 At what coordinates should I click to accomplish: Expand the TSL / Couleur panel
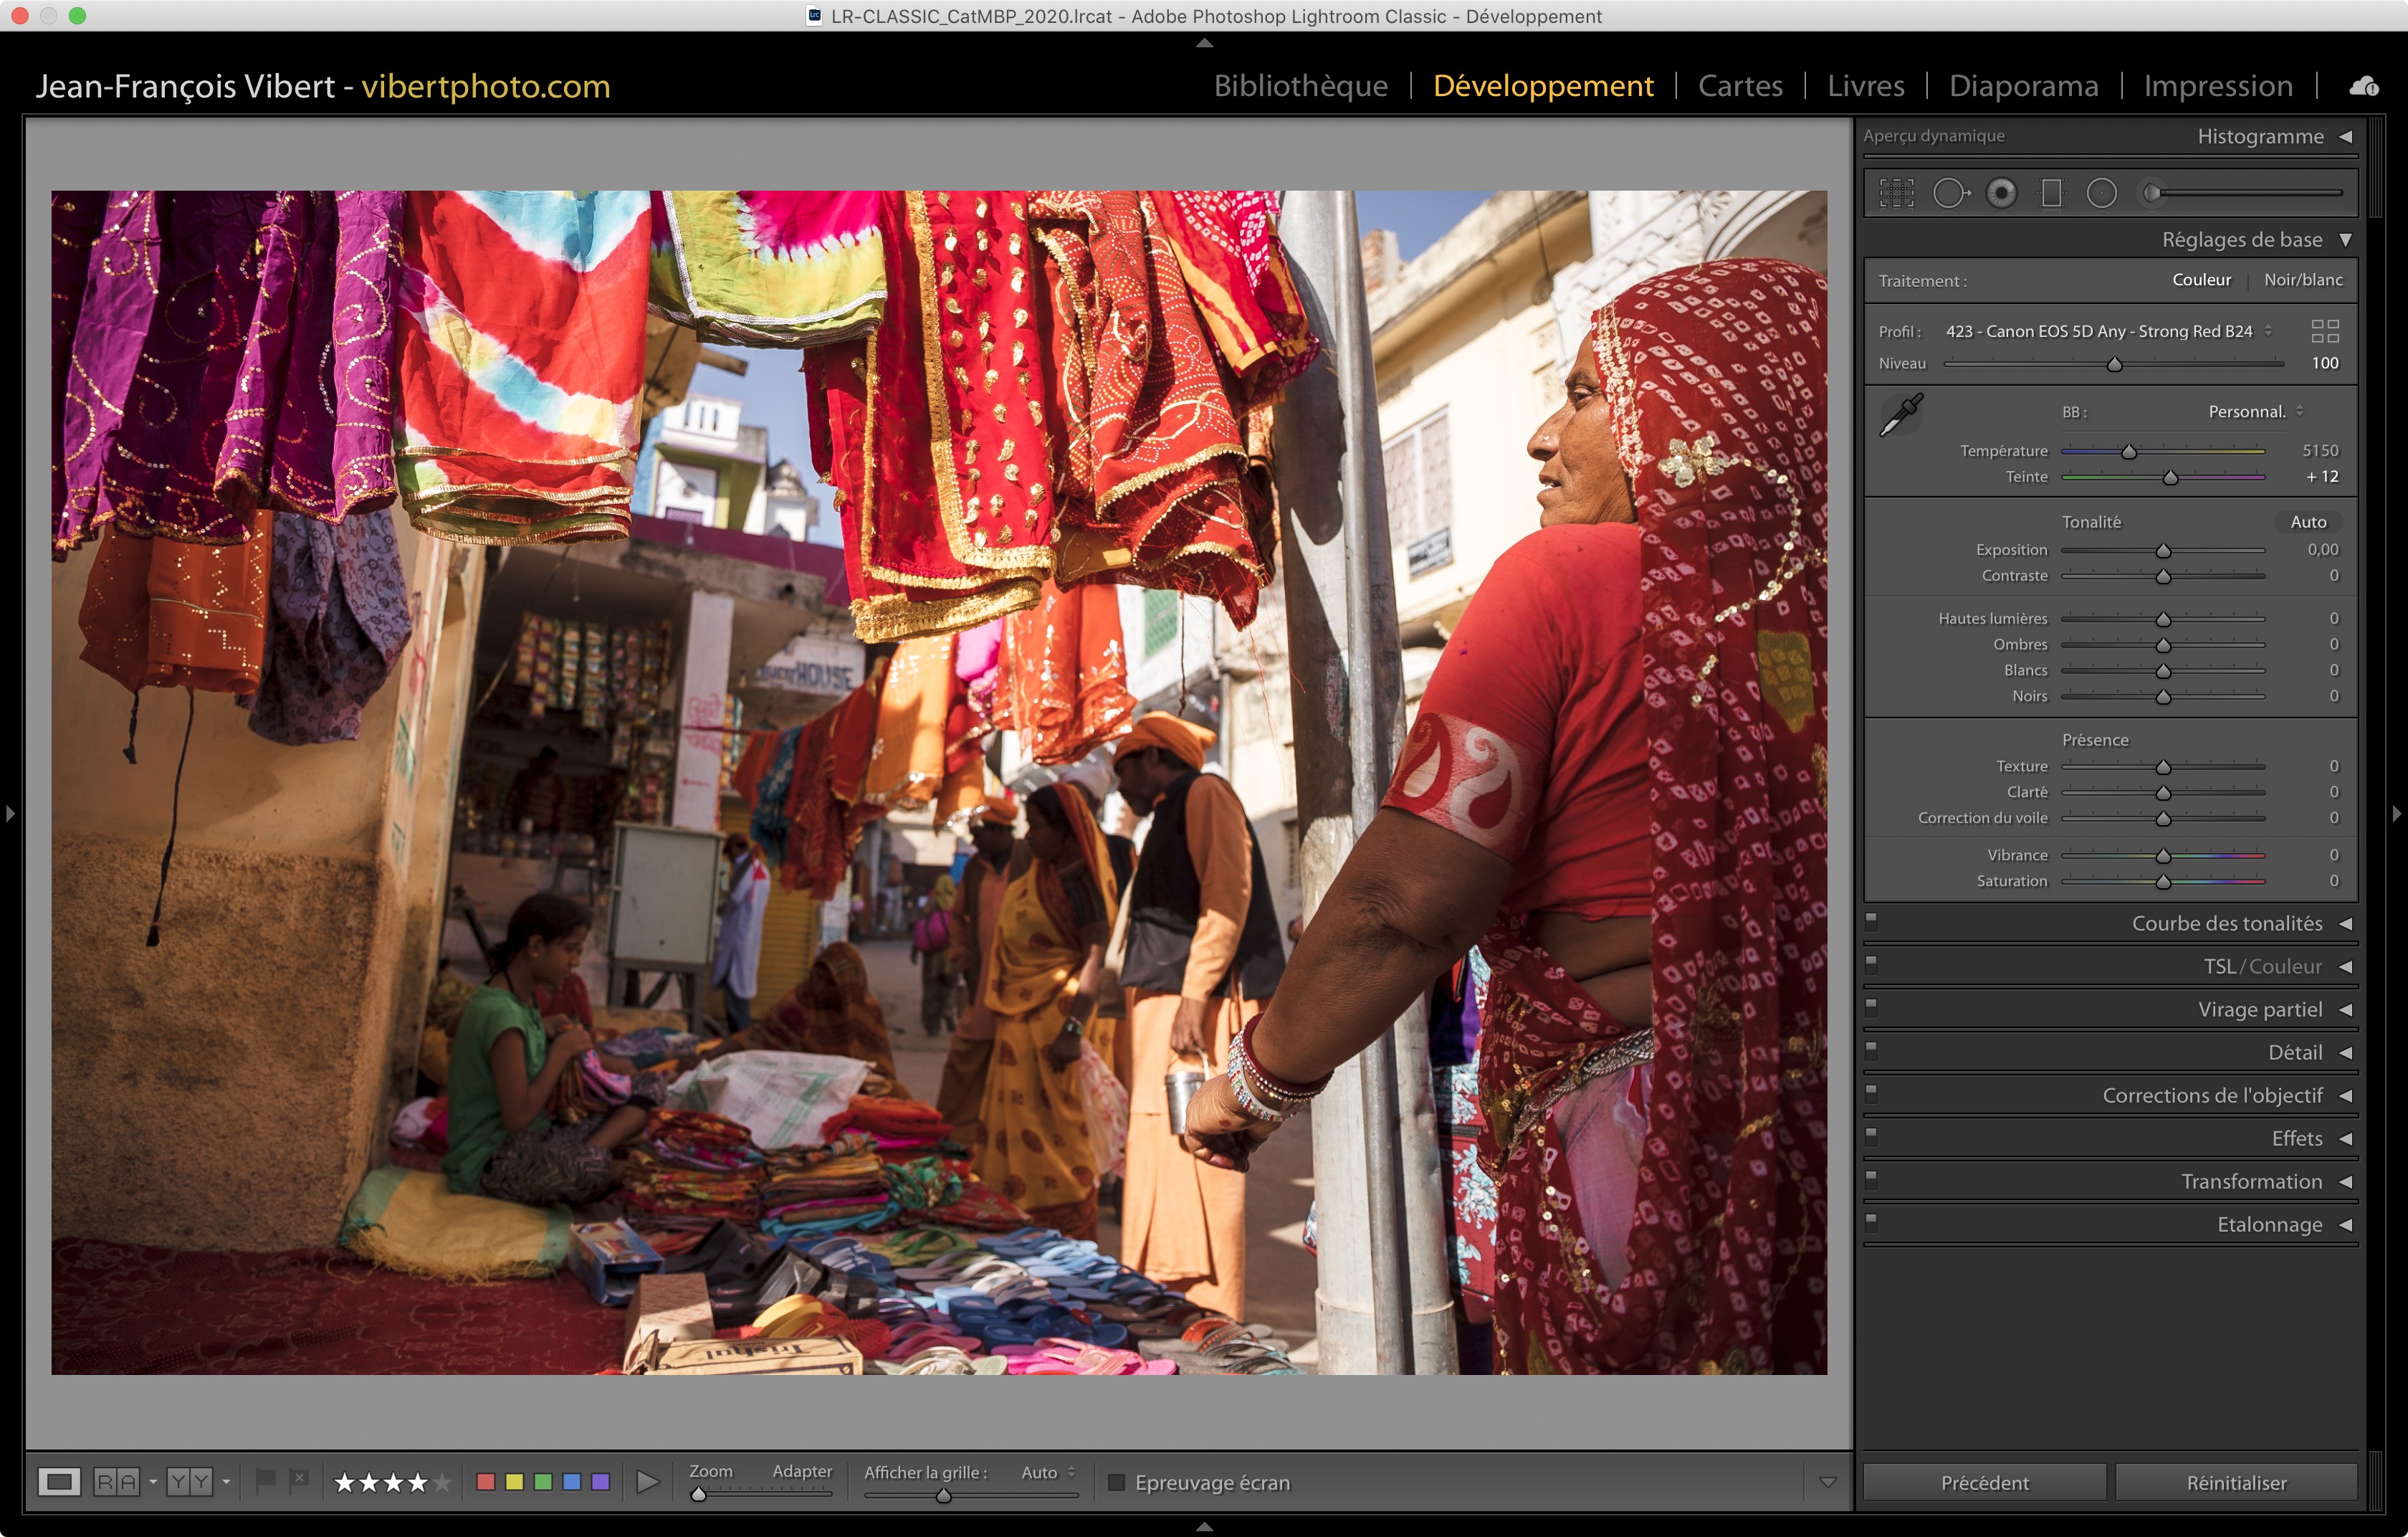(x=2345, y=967)
